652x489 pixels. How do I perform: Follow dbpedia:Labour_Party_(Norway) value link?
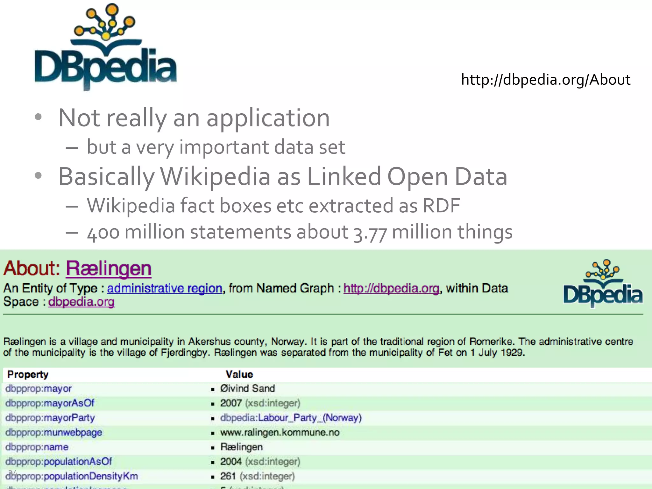pyautogui.click(x=291, y=418)
